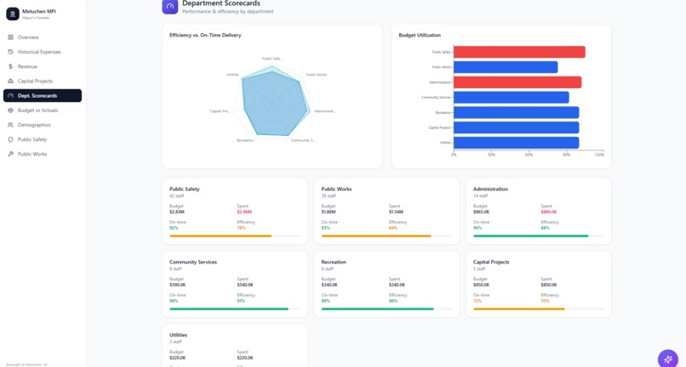Click Public Safety card efficiency progress bar
Viewport: 686px width, 367px height.
tap(235, 236)
